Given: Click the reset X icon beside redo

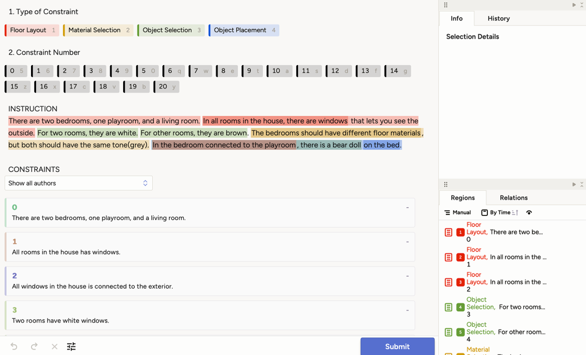Looking at the screenshot, I should coord(54,346).
